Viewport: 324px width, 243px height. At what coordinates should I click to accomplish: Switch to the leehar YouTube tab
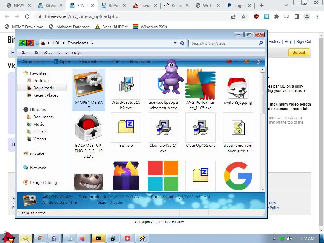pyautogui.click(x=145, y=6)
